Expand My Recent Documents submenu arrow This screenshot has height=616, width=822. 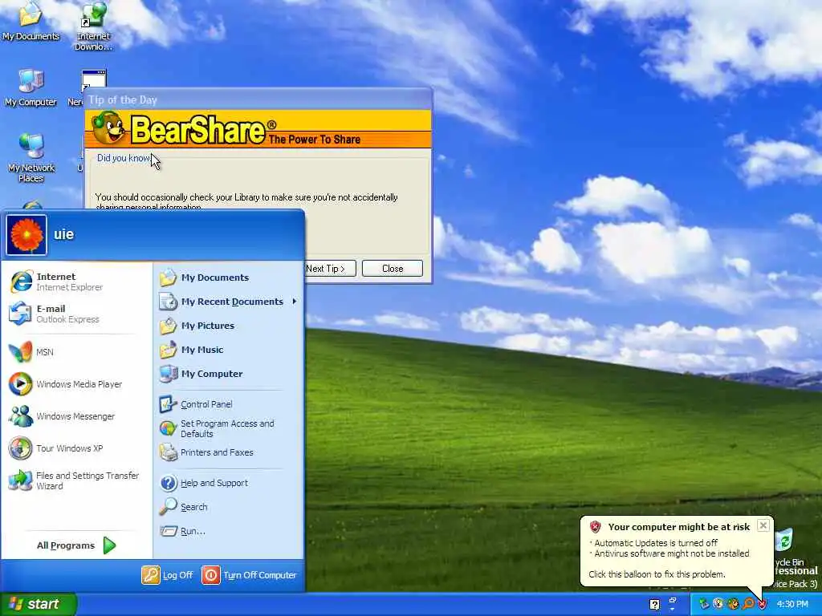tap(295, 302)
